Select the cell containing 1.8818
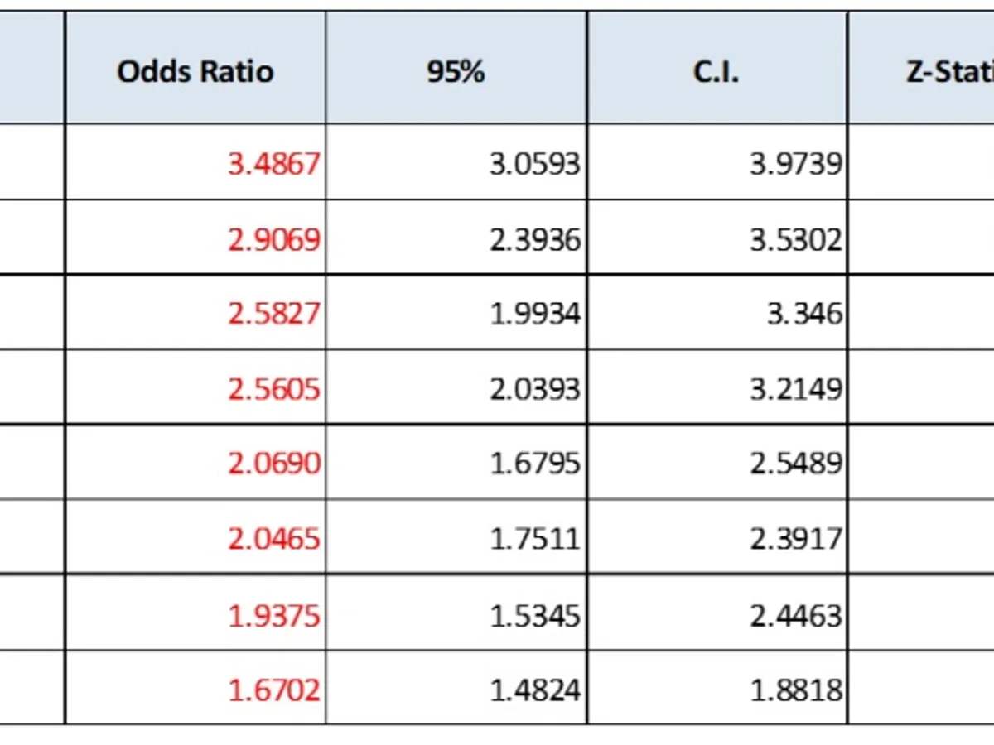The width and height of the screenshot is (994, 745). tap(796, 689)
